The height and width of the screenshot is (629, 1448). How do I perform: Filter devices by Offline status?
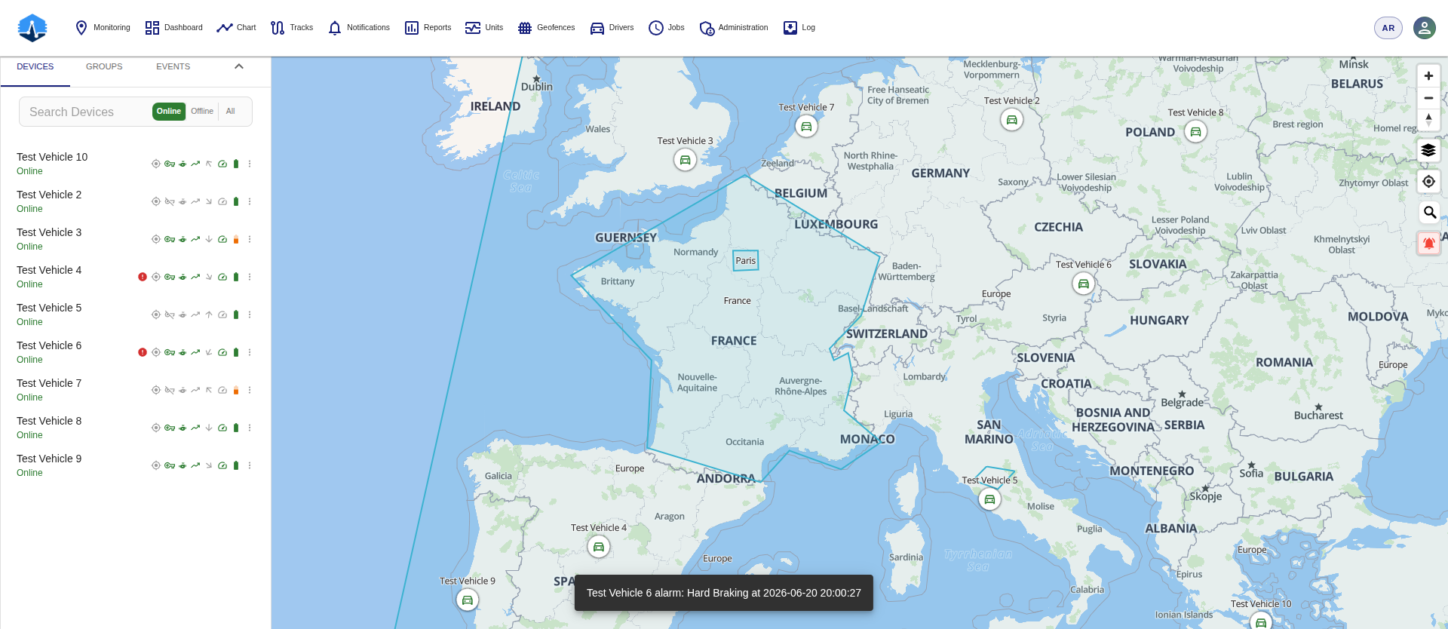coord(202,111)
